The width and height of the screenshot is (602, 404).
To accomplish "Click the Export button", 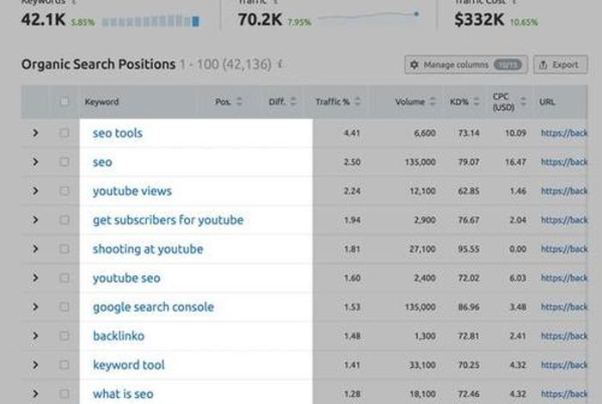I will [560, 64].
